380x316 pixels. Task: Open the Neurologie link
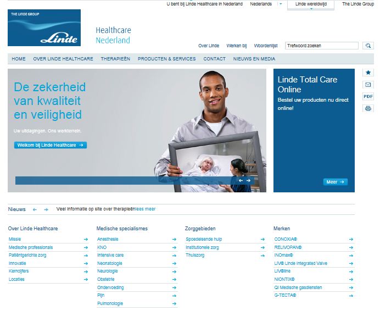pos(108,271)
